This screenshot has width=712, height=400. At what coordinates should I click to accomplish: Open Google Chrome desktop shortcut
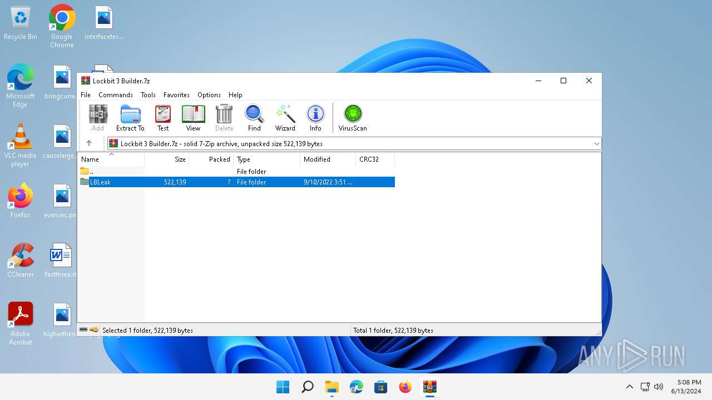pos(62,27)
